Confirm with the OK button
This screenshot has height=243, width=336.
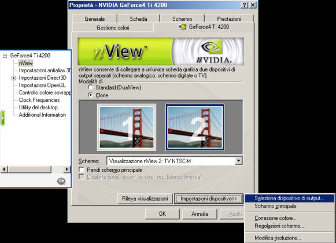tap(162, 214)
